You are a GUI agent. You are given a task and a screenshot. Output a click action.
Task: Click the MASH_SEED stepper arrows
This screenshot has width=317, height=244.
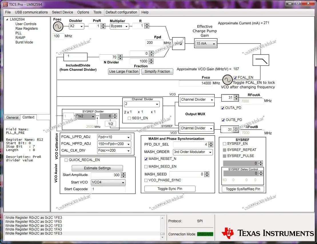tap(207, 174)
